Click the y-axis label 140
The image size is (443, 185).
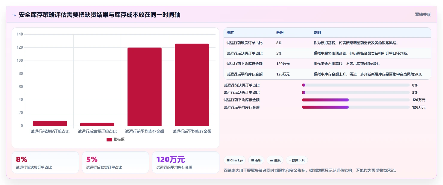click(20, 34)
